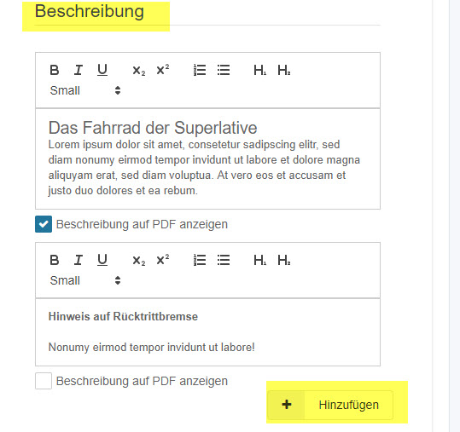Uncheck first 'Beschreibung auf PDF anzeigen' checkbox
This screenshot has height=432, width=460.
point(44,224)
